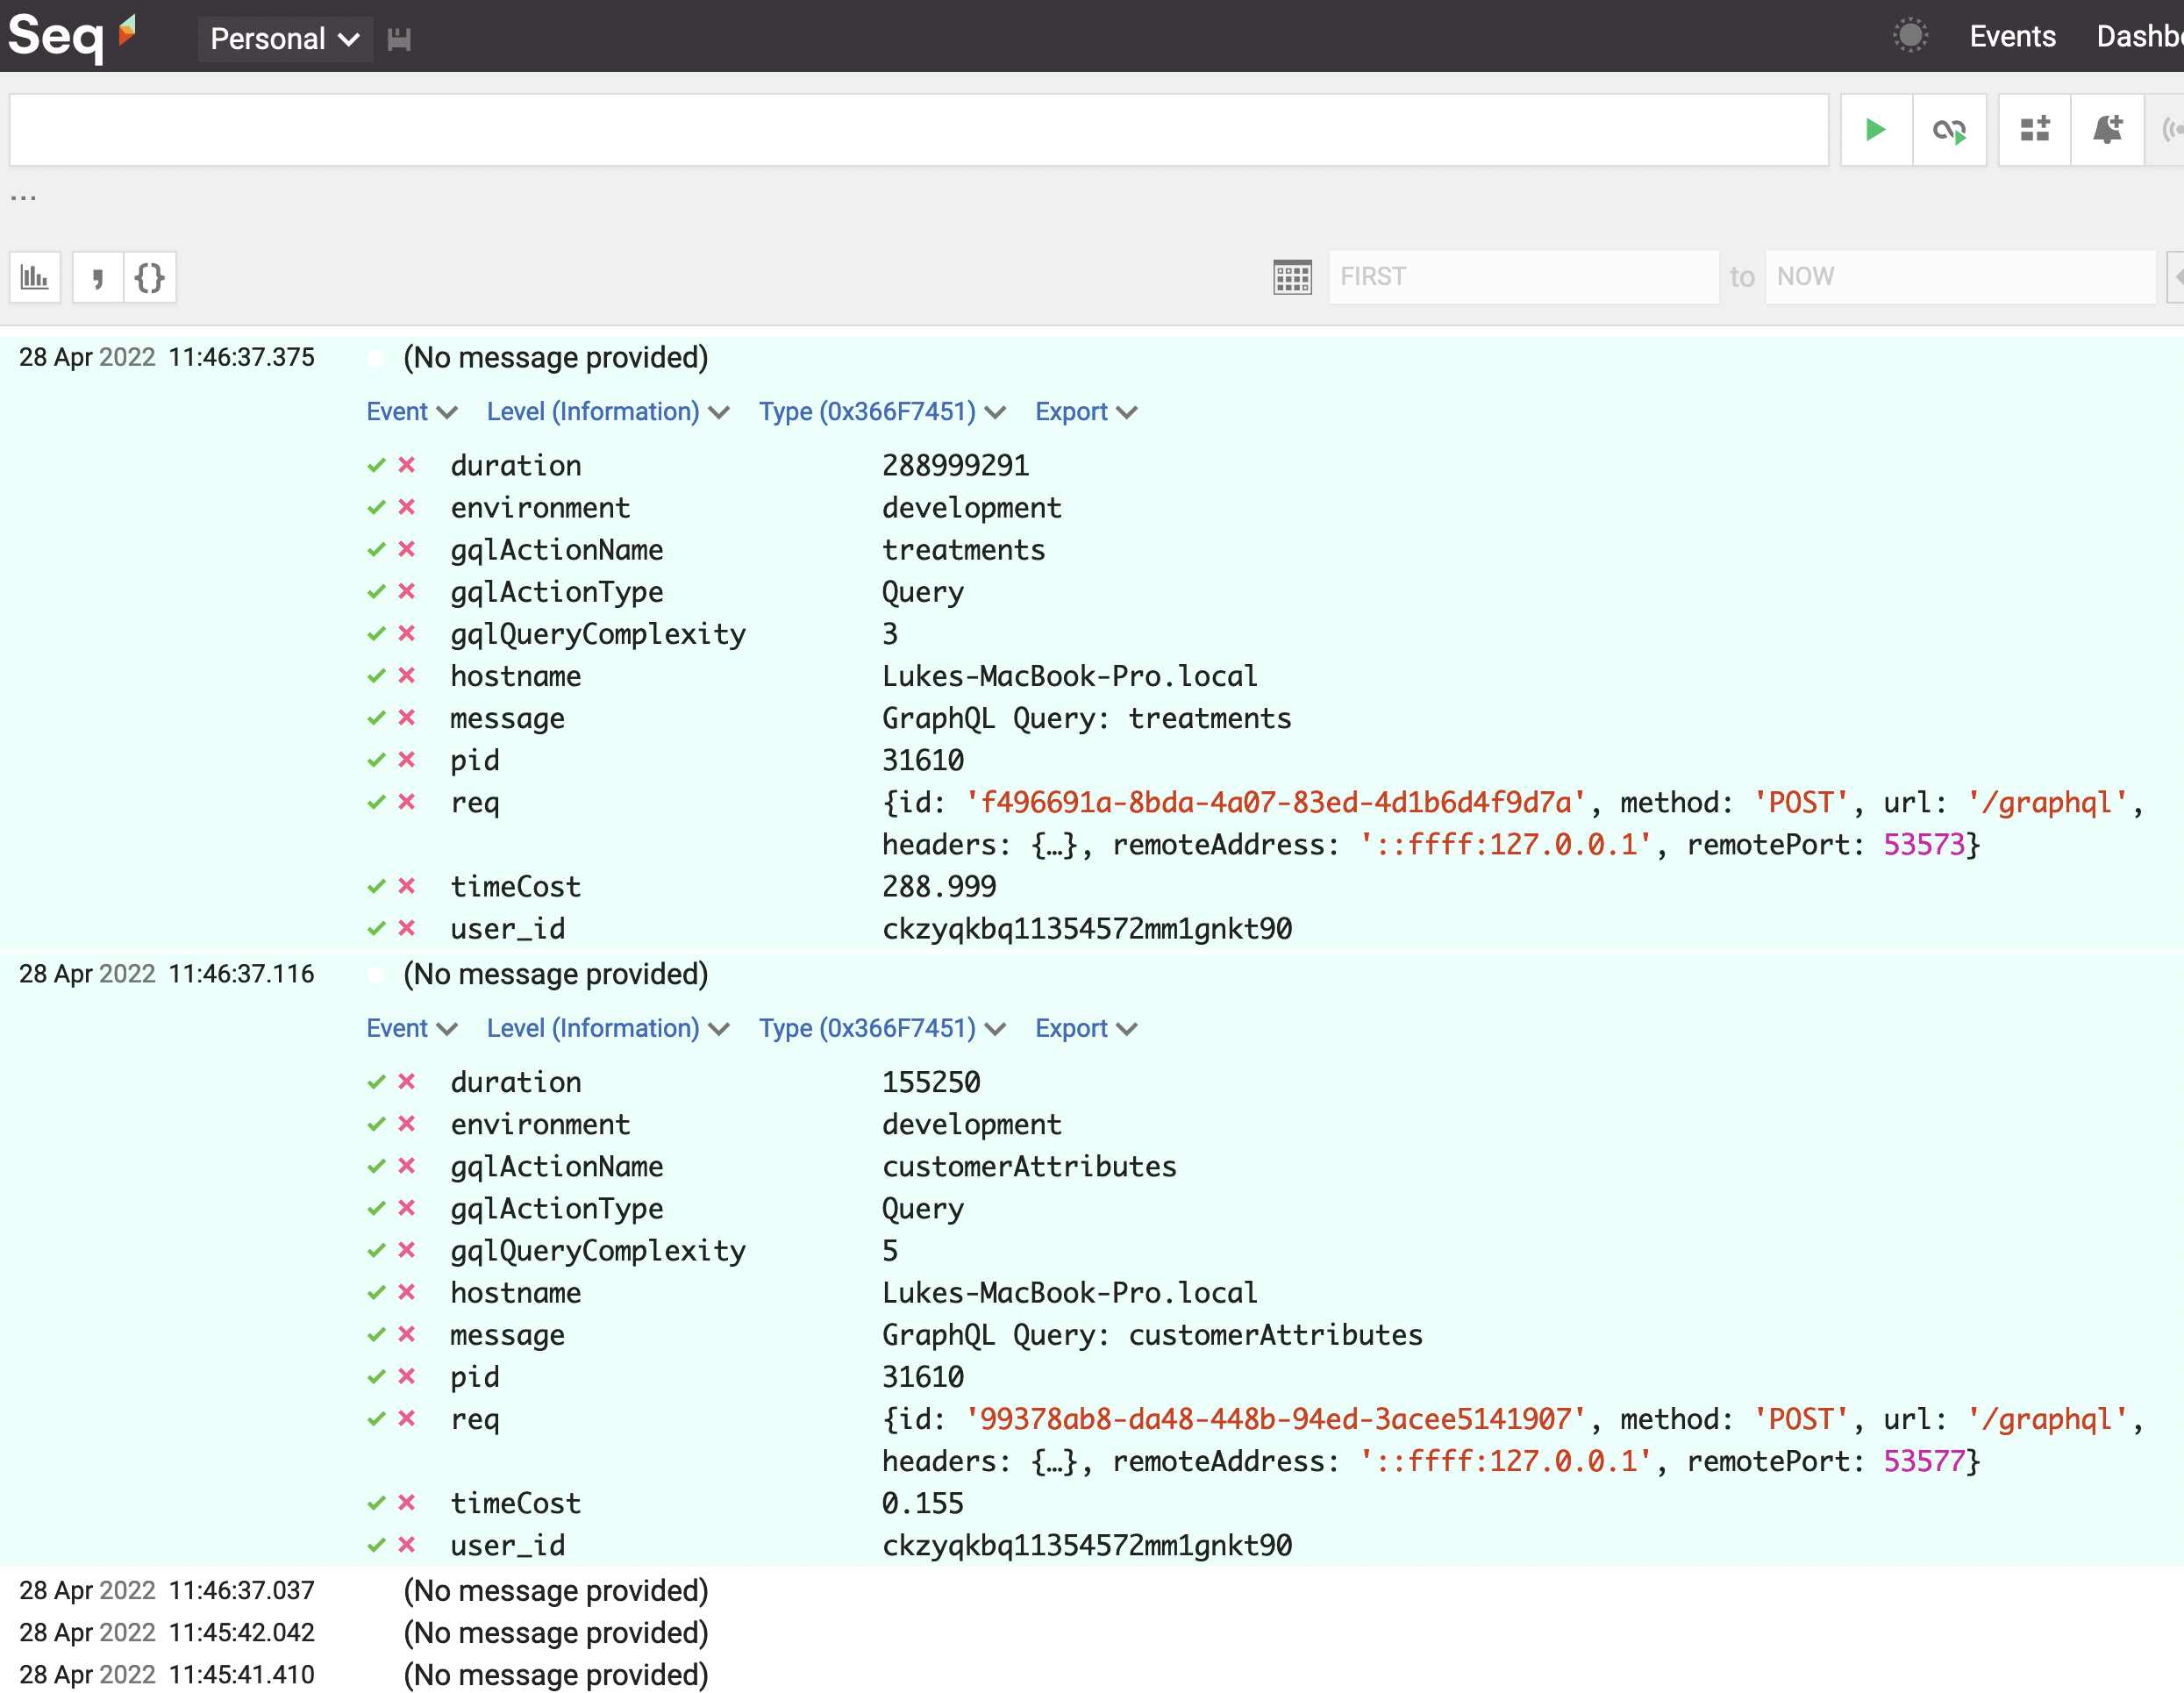Exclude environment development in second event
The image size is (2184, 1693).
pyautogui.click(x=407, y=1124)
